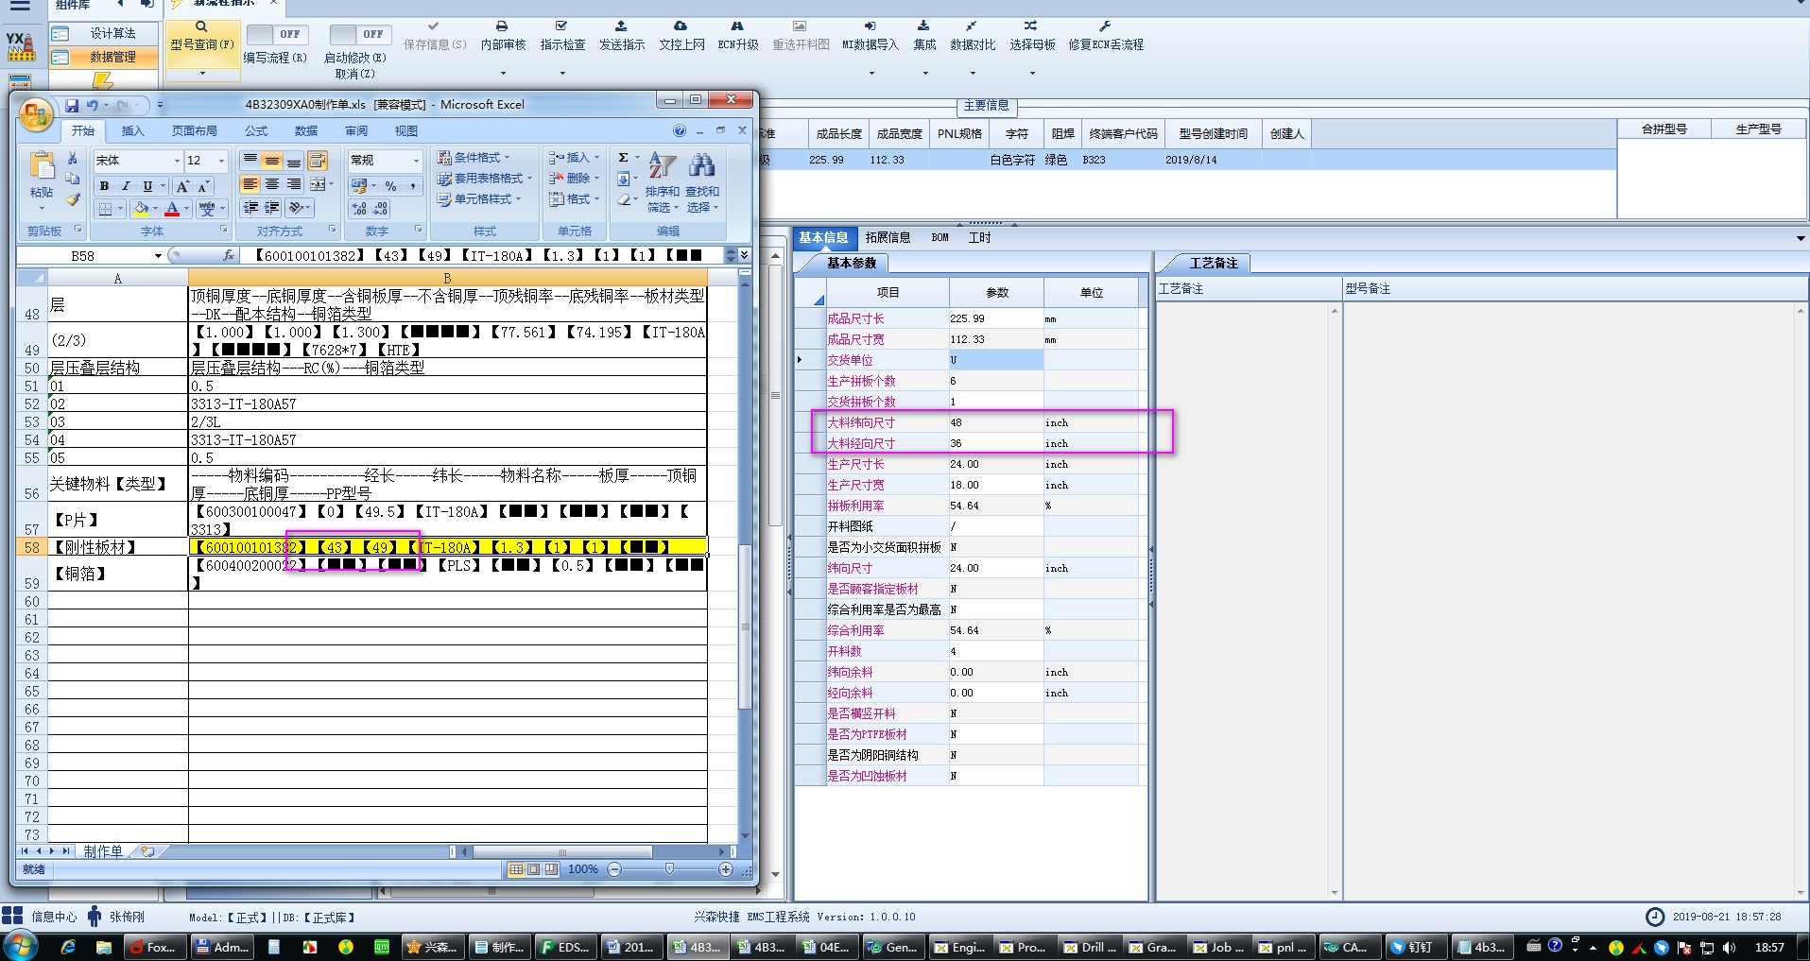Apply bold formatting in the Excel ribbon
Image resolution: width=1810 pixels, height=961 pixels.
point(104,186)
